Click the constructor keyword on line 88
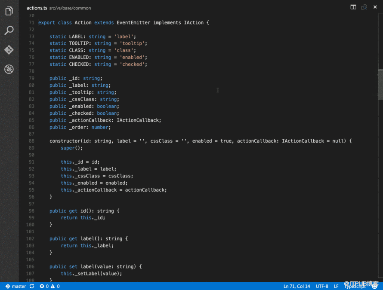The image size is (383, 290). (65, 141)
